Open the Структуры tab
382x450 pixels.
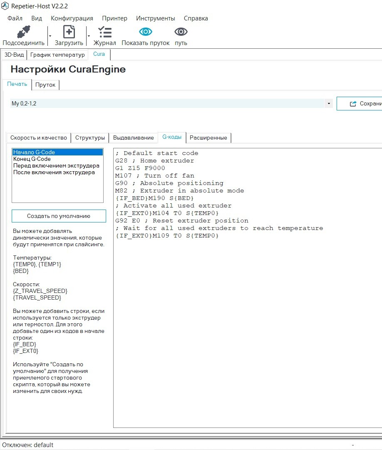pos(90,138)
